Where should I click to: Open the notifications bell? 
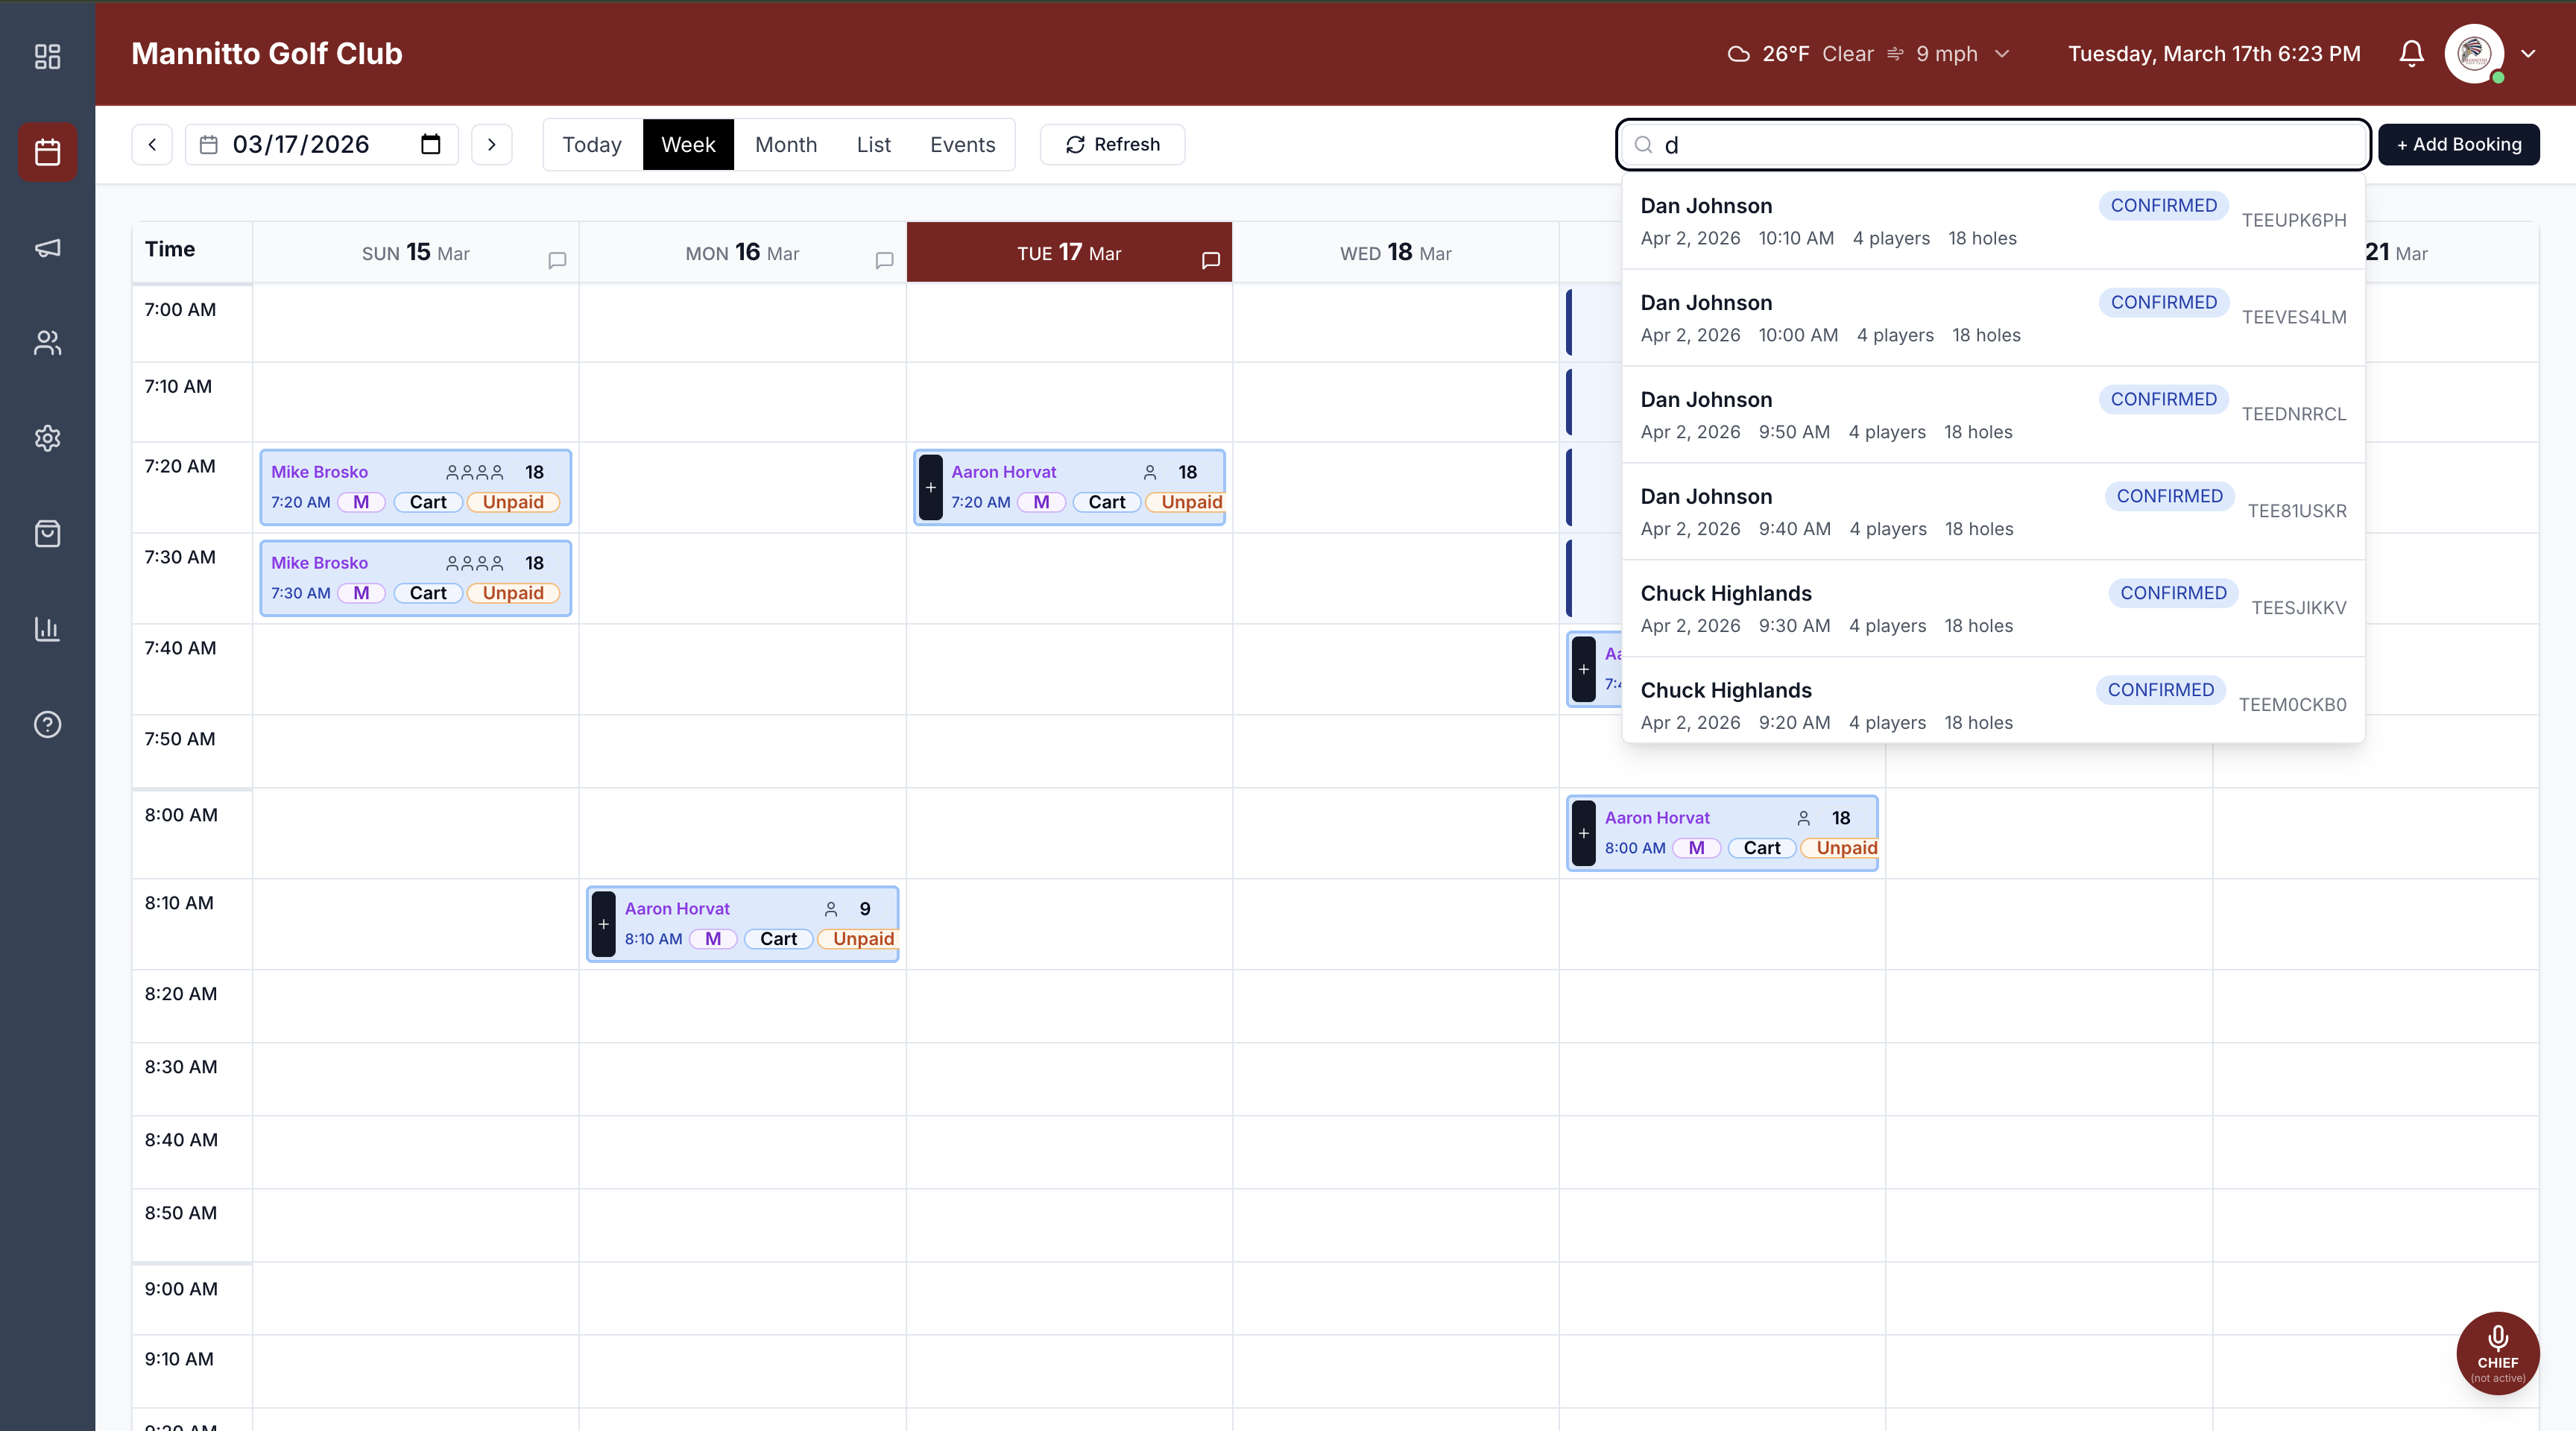(x=2411, y=54)
